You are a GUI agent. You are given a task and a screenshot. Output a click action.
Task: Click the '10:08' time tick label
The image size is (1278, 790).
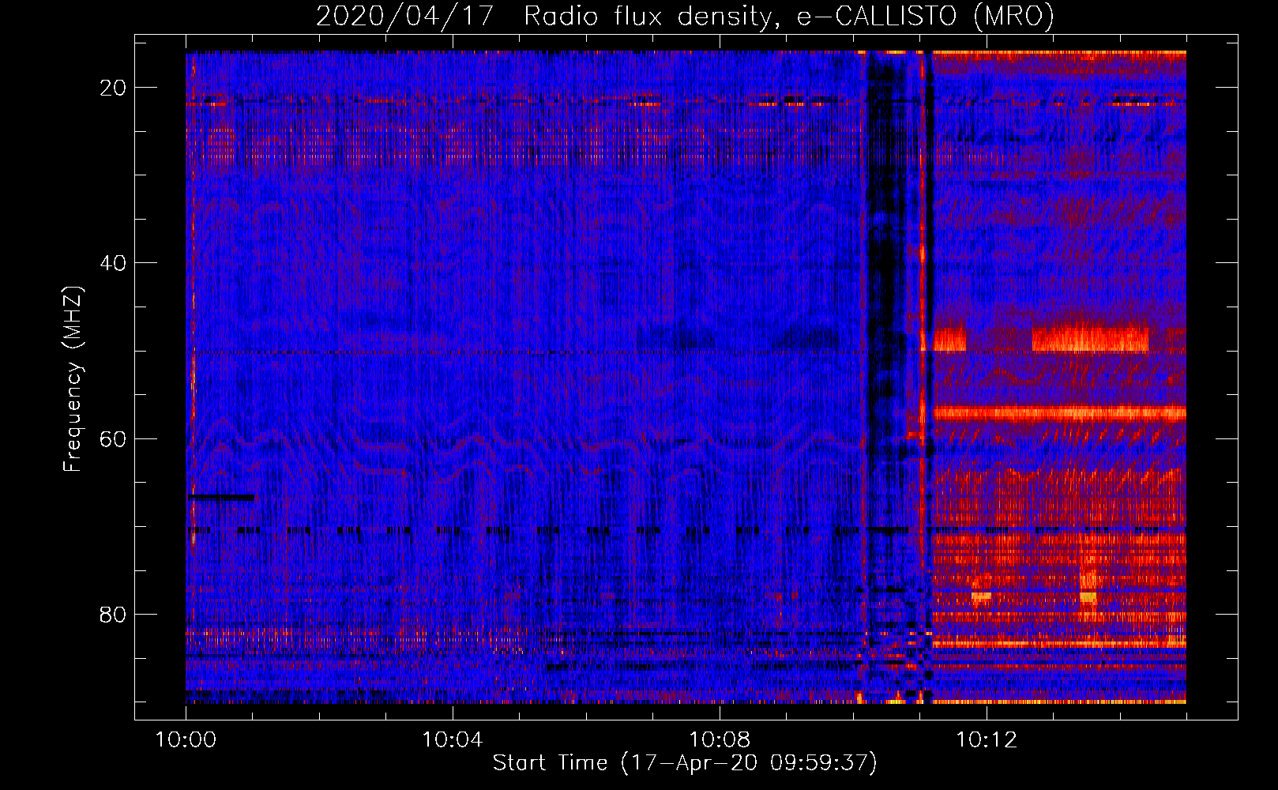[x=720, y=740]
